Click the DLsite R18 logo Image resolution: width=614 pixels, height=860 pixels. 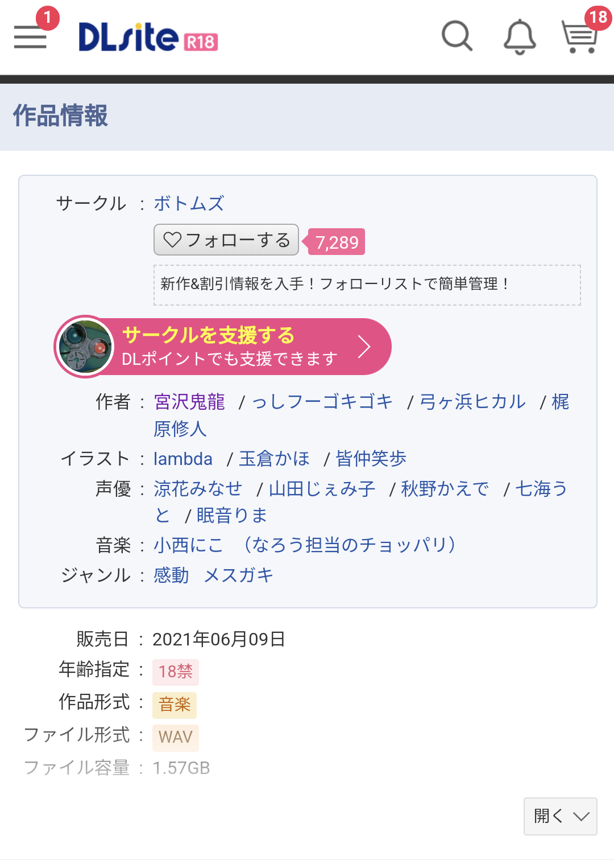click(x=148, y=38)
